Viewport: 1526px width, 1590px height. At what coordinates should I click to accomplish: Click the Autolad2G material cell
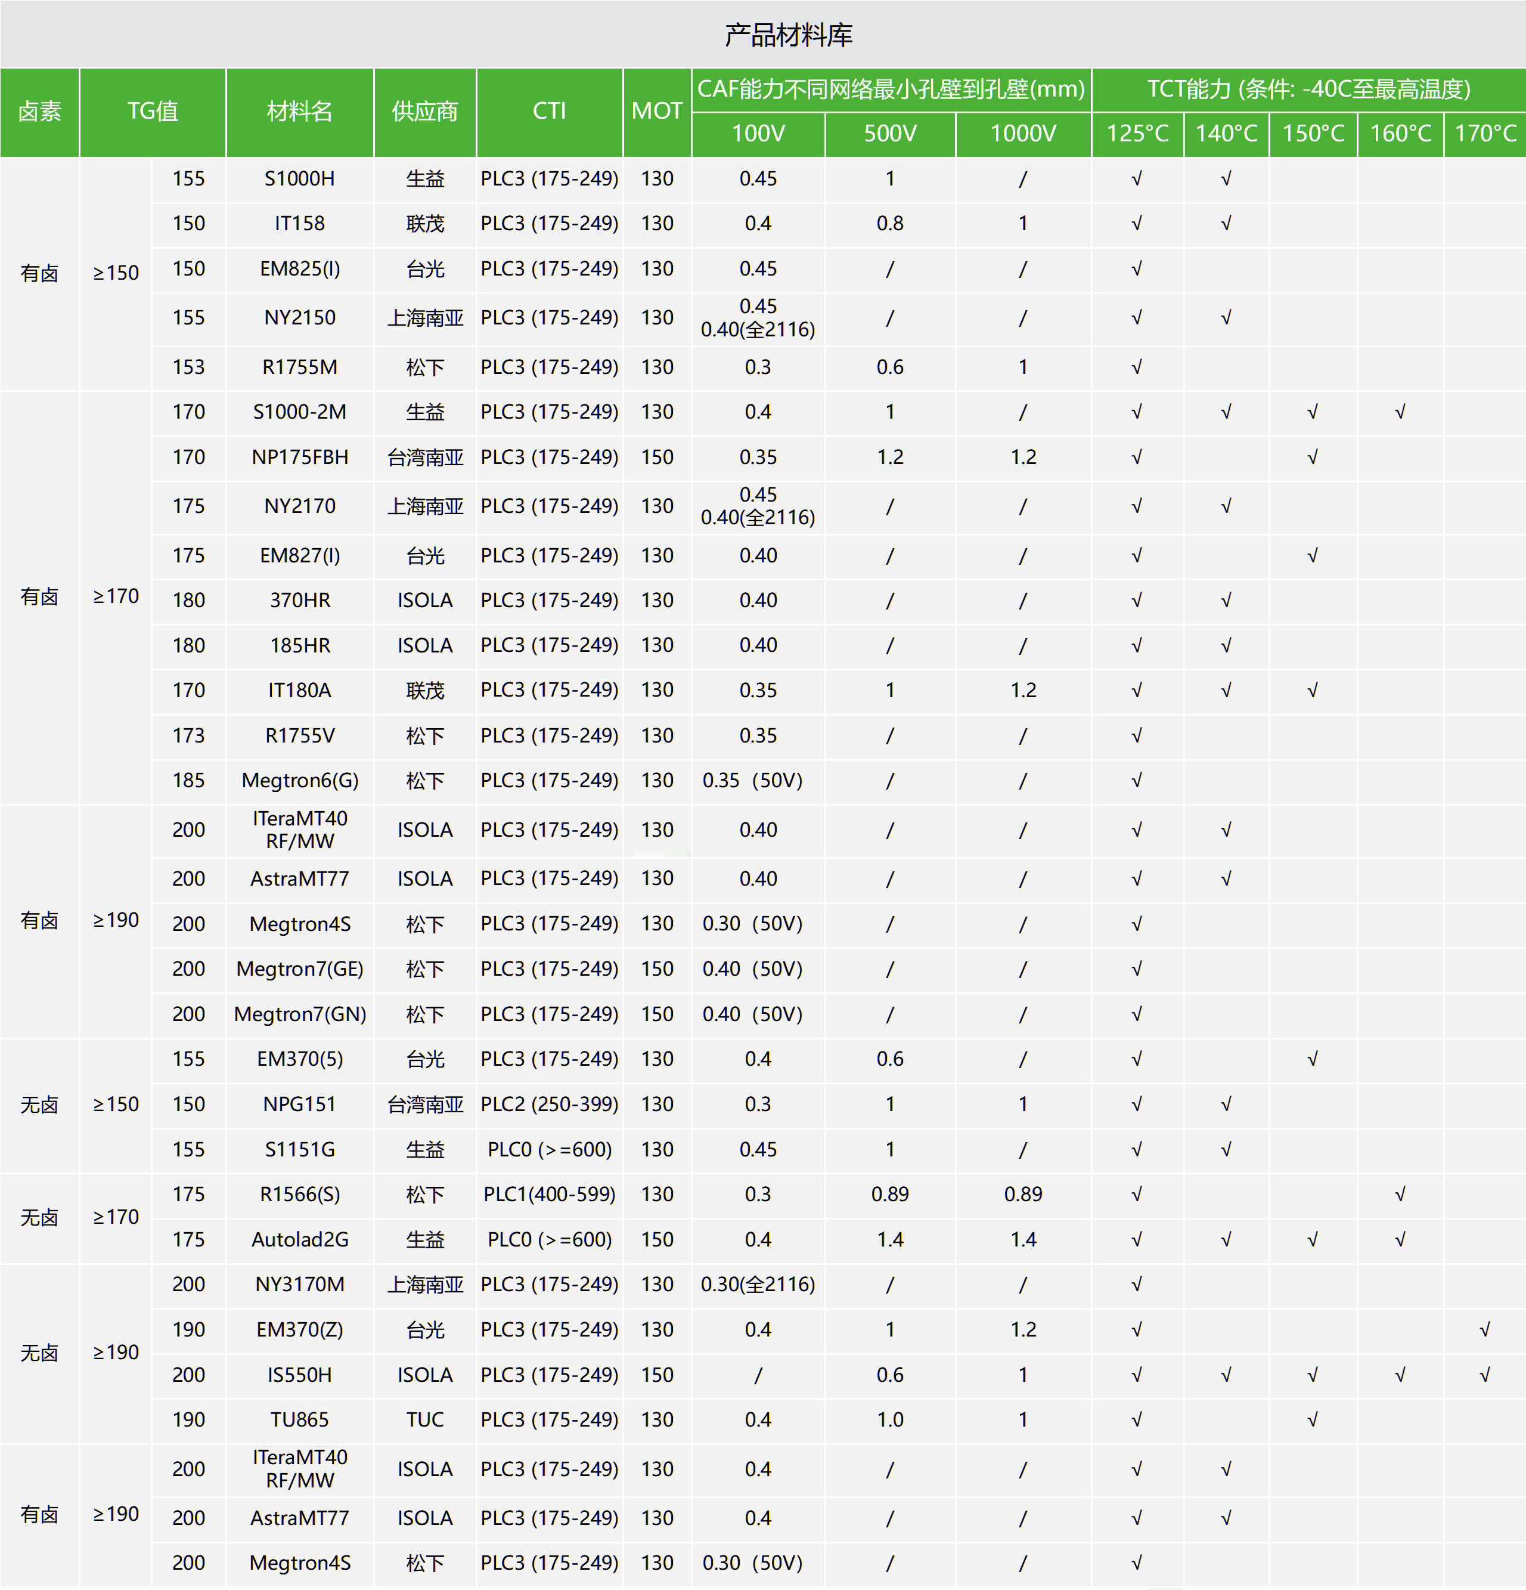(299, 1239)
